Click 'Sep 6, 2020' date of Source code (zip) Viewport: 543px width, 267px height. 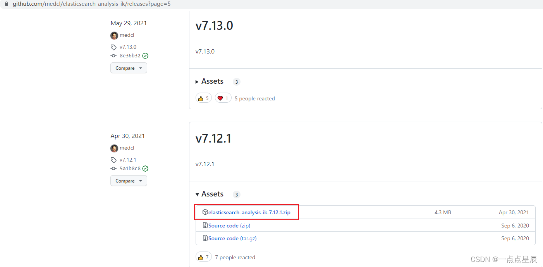pyautogui.click(x=515, y=226)
